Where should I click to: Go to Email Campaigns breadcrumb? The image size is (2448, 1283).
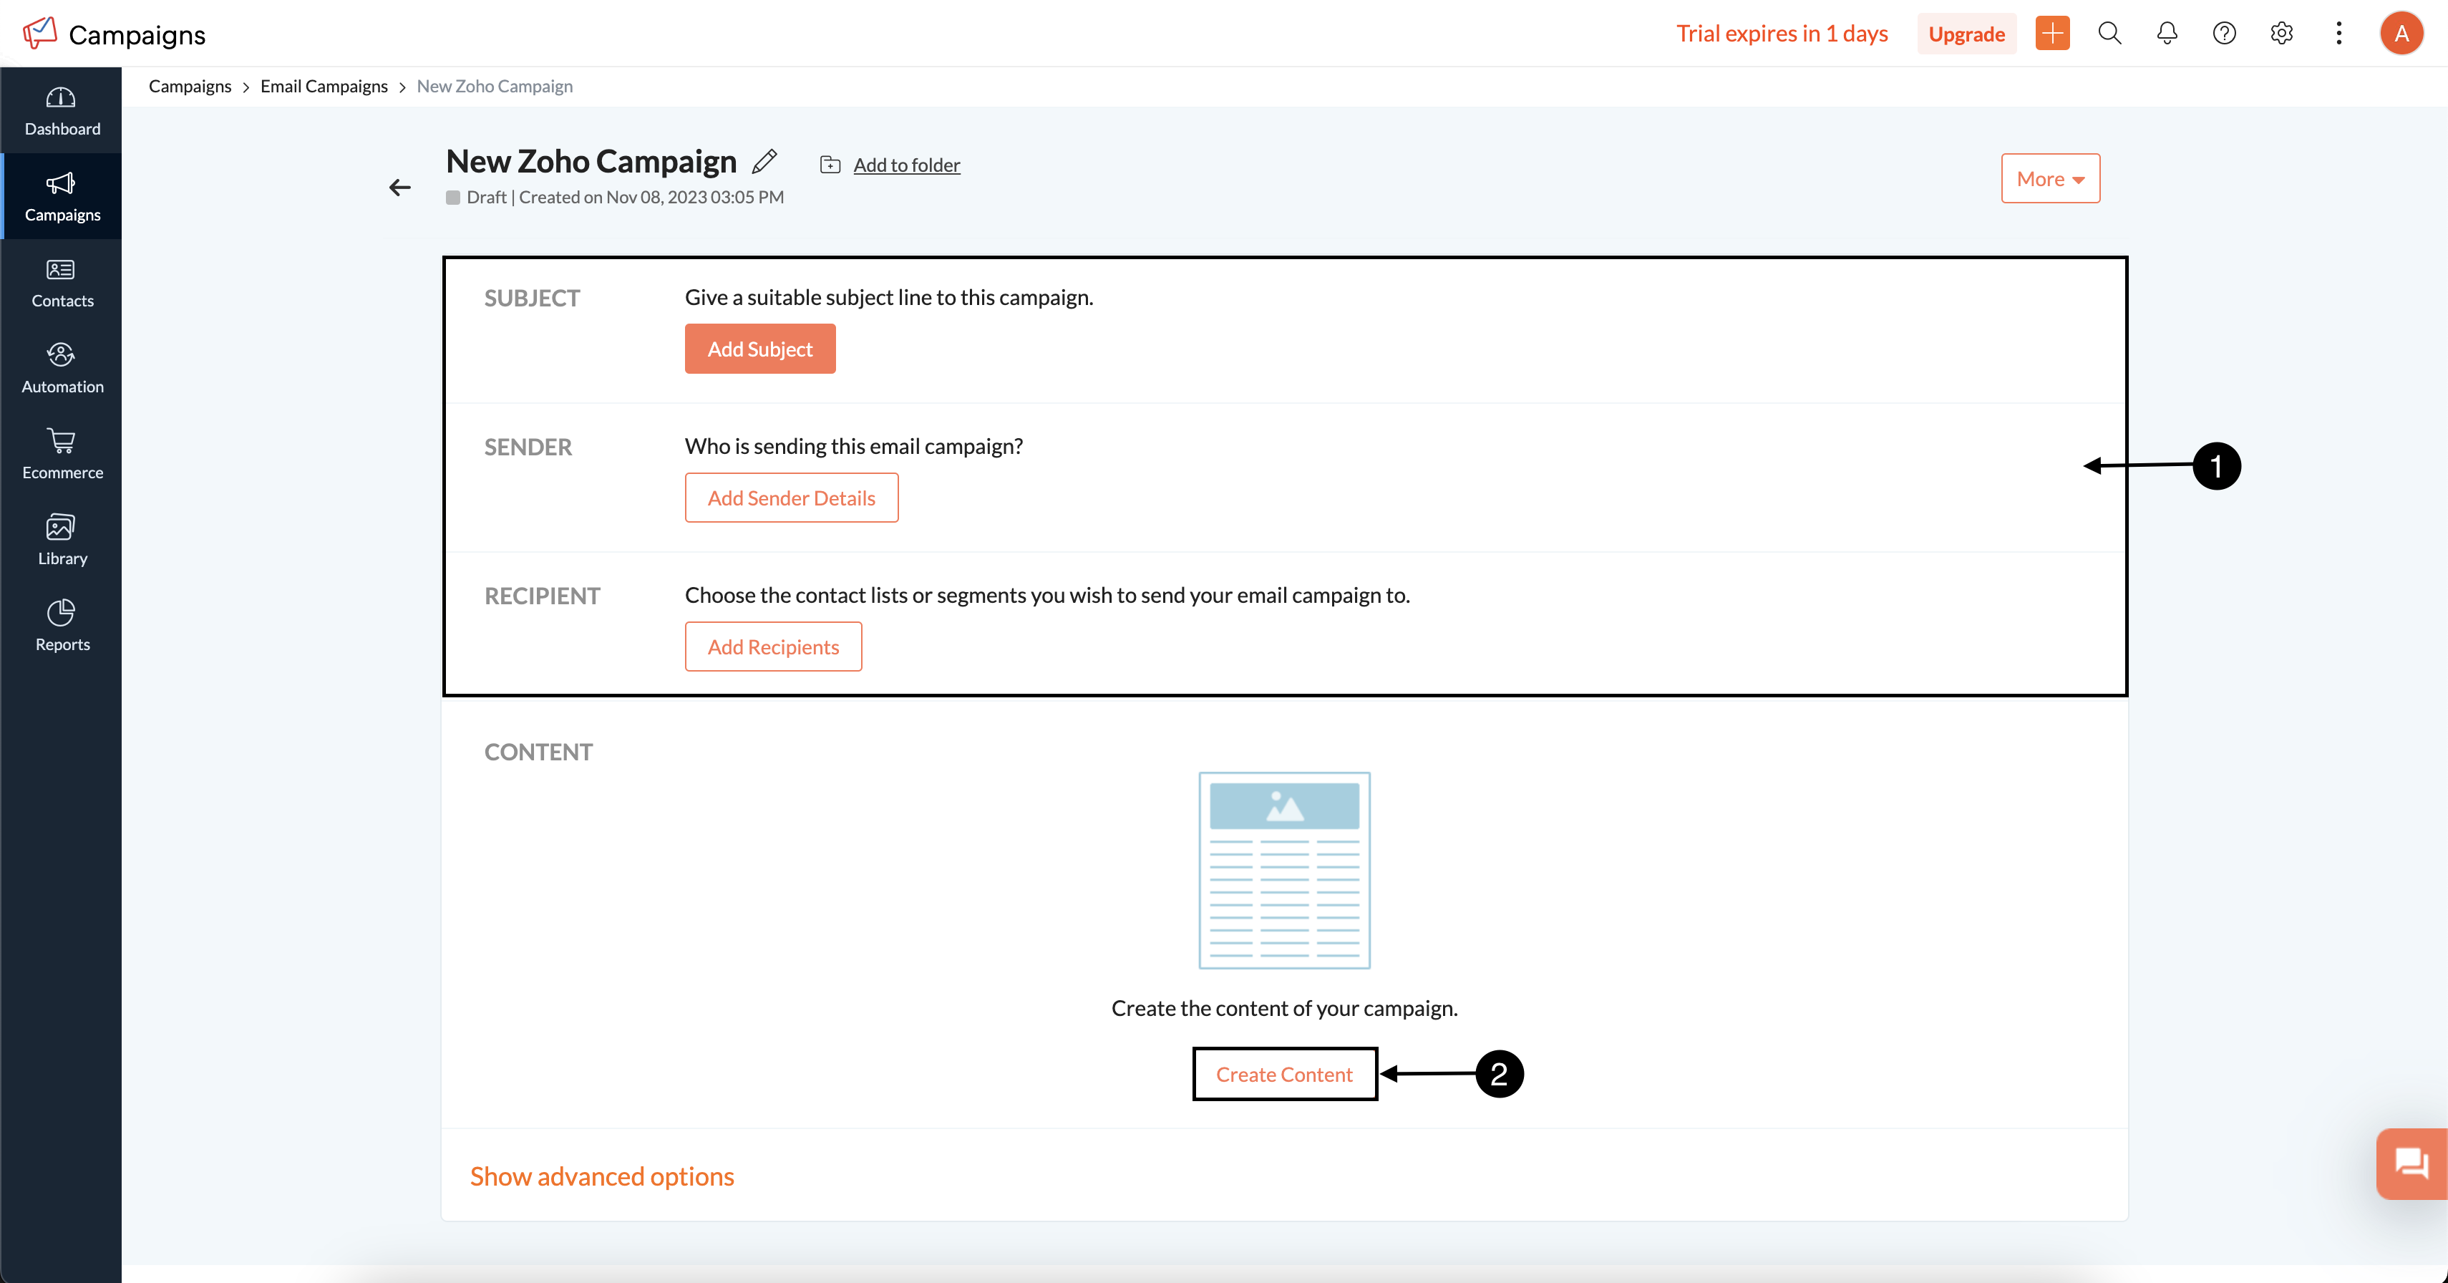point(324,85)
